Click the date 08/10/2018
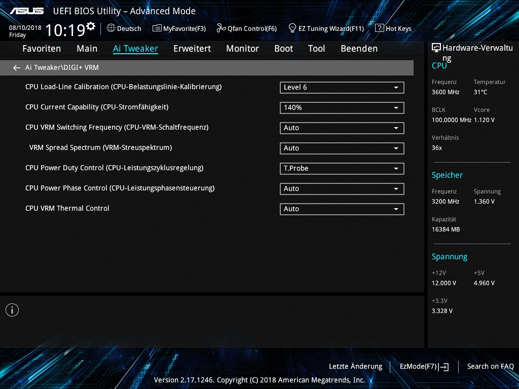 tap(25, 28)
